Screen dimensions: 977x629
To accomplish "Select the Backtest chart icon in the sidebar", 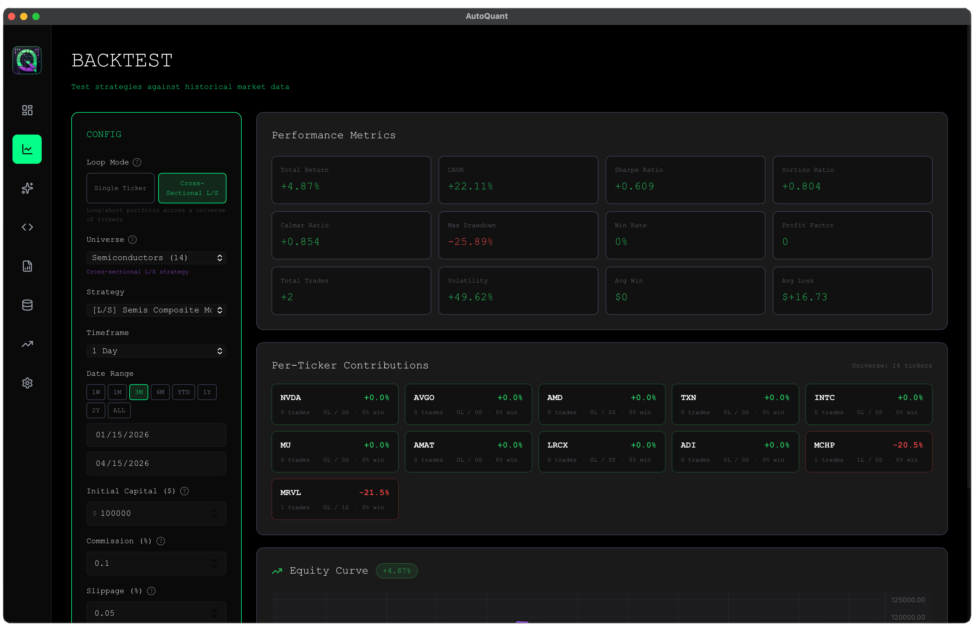I will (27, 149).
